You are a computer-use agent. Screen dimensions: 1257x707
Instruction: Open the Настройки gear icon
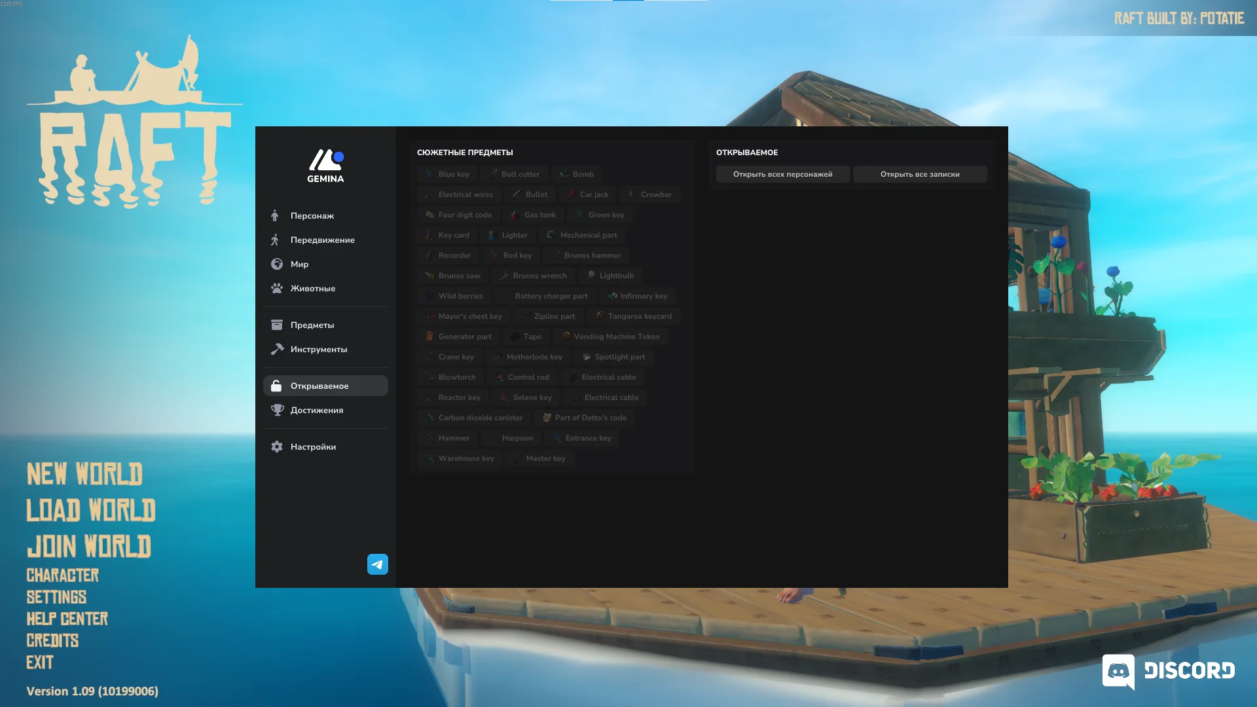[x=277, y=446]
